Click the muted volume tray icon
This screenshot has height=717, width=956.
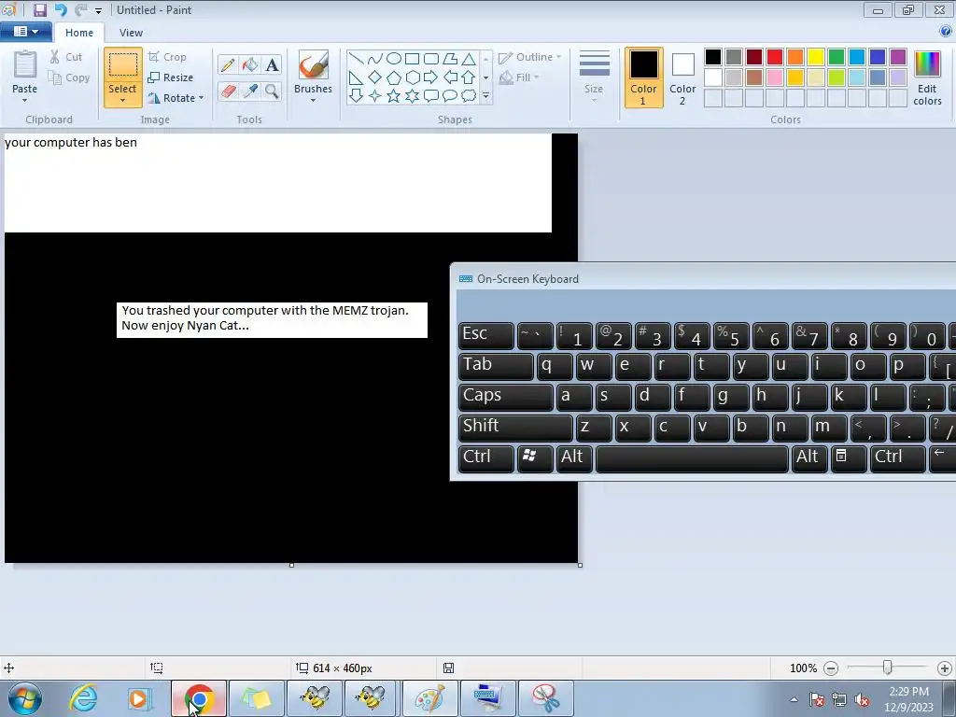point(862,699)
